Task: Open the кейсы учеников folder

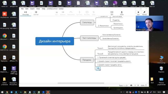Action: point(4,81)
